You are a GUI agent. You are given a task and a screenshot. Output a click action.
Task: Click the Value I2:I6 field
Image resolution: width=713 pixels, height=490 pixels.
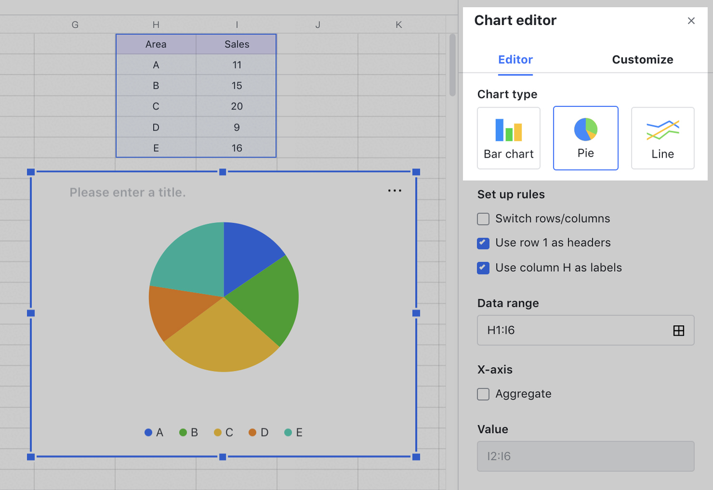click(585, 457)
